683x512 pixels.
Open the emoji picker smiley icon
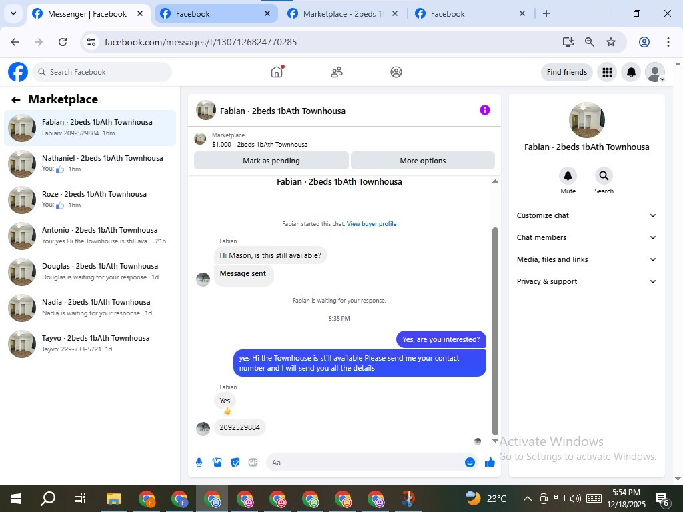click(470, 463)
